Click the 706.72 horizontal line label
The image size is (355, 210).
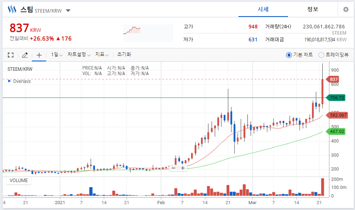pyautogui.click(x=336, y=98)
